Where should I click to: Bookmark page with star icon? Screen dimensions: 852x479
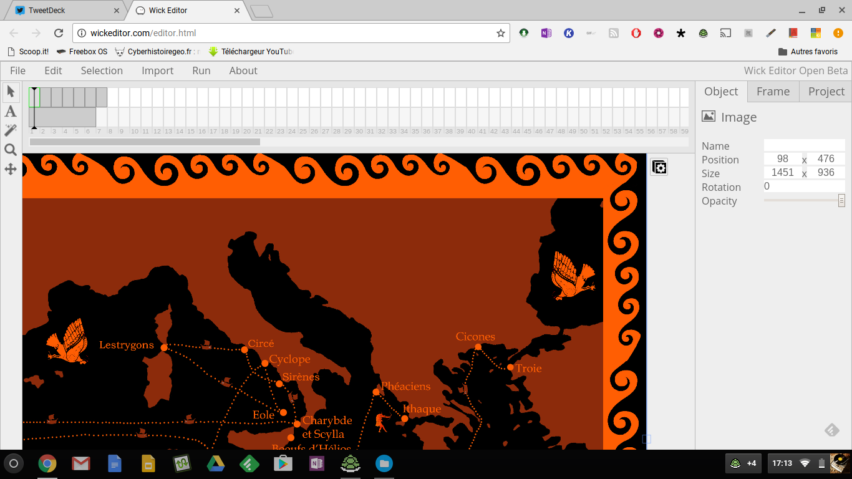(x=500, y=33)
